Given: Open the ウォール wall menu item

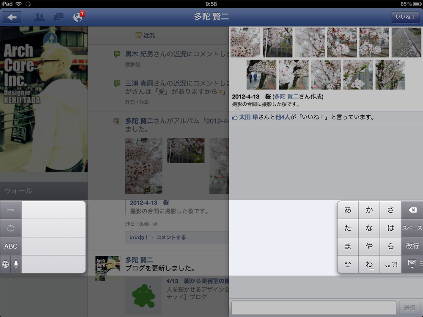Looking at the screenshot, I should (x=18, y=191).
